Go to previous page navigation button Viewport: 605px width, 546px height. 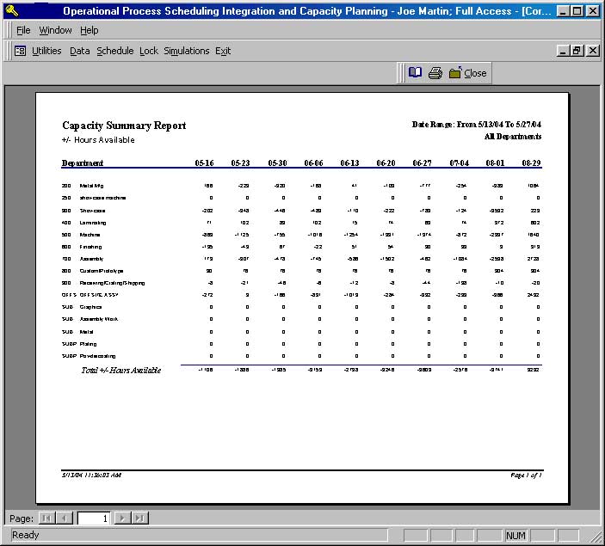coord(65,518)
